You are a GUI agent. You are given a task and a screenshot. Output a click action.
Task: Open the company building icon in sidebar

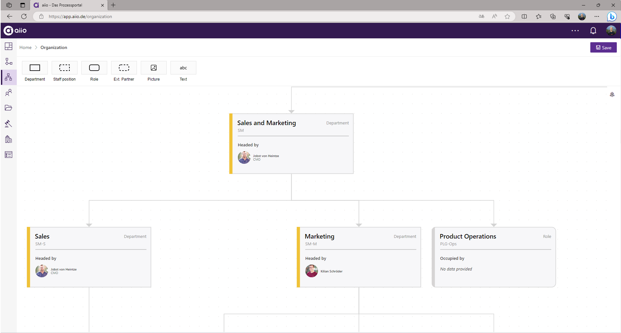pyautogui.click(x=8, y=139)
